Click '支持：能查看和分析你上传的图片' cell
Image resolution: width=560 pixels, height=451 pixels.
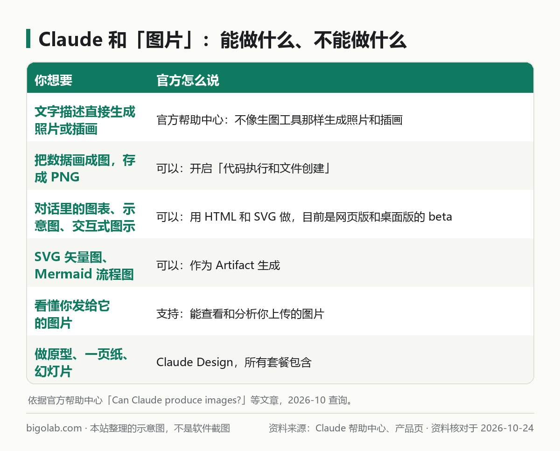point(240,314)
